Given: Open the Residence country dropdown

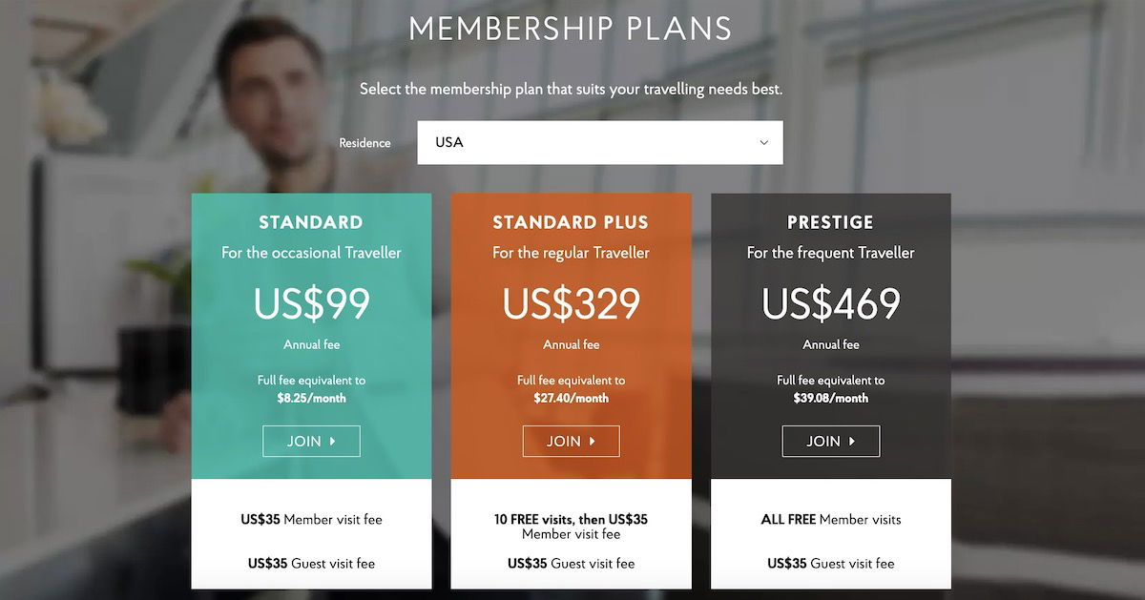Looking at the screenshot, I should click(x=600, y=142).
